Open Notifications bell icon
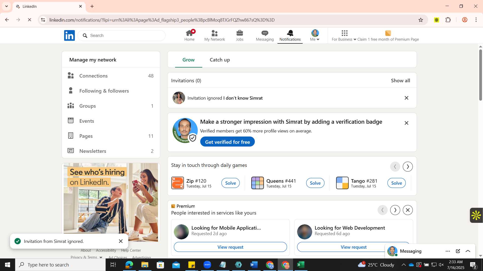The height and width of the screenshot is (271, 483). pyautogui.click(x=290, y=33)
